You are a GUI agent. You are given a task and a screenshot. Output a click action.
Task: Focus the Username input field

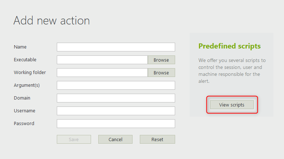click(x=116, y=111)
